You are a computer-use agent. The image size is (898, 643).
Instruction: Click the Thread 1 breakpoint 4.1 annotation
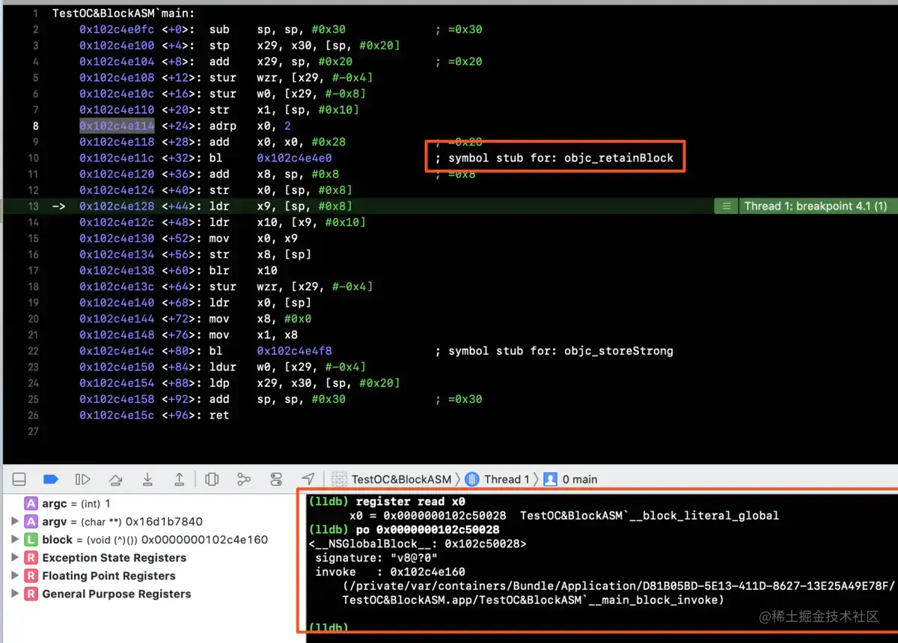[x=816, y=206]
